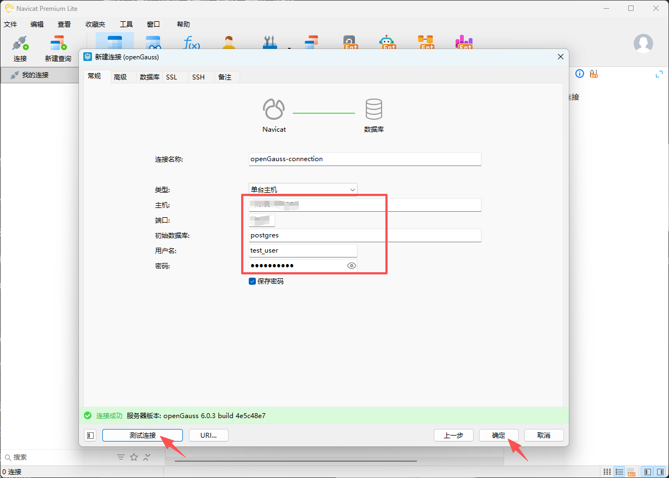Confirm with the 确定 button
The image size is (669, 478).
[x=499, y=435]
